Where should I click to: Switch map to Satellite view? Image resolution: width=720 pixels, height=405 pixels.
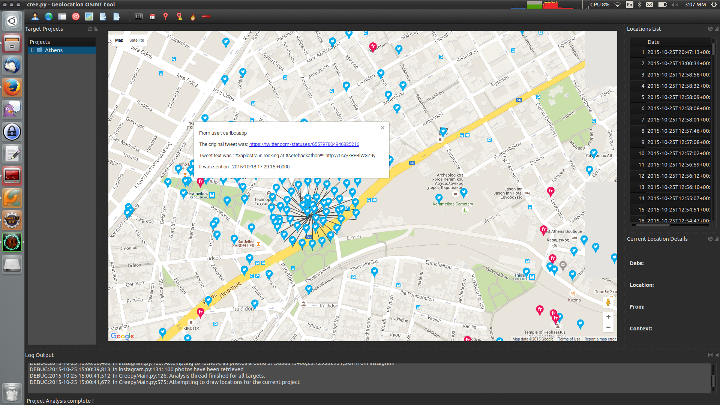pos(136,40)
